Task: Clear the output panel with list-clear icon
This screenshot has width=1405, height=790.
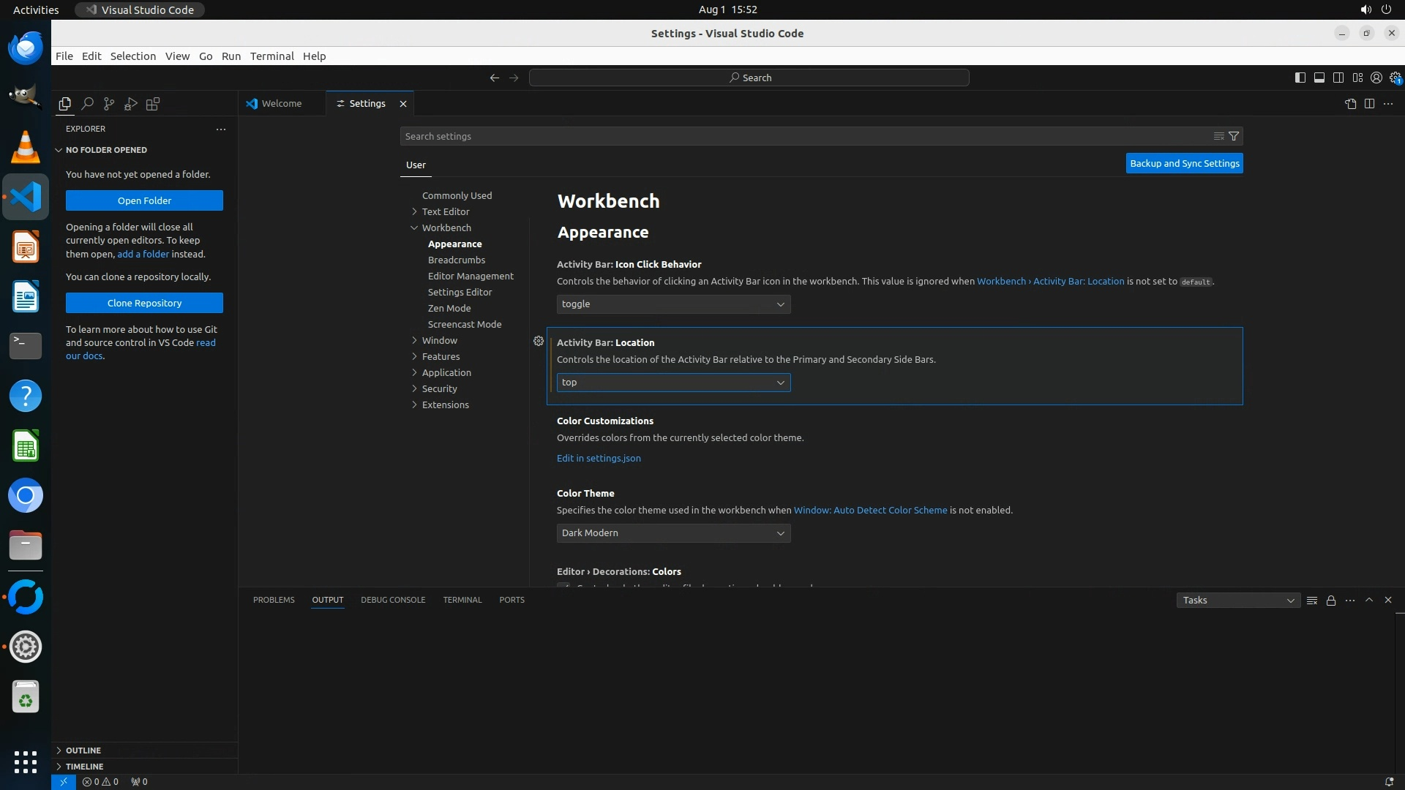Action: pyautogui.click(x=1312, y=601)
